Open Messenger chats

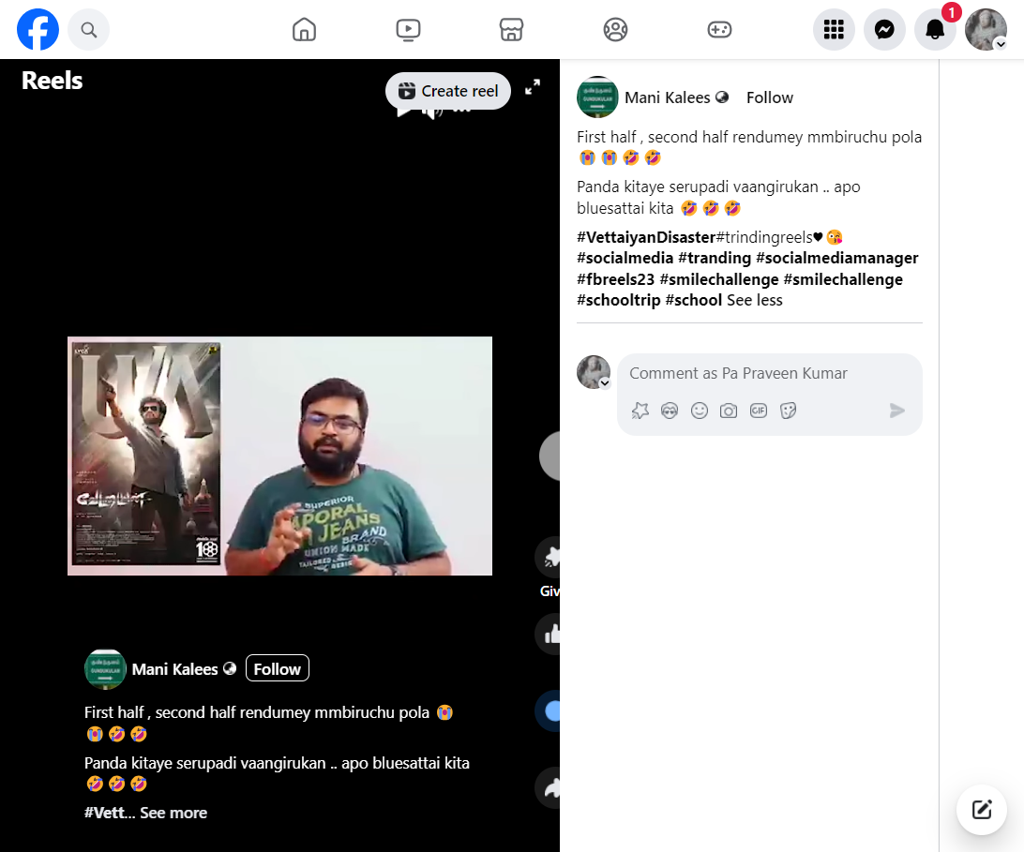point(884,29)
